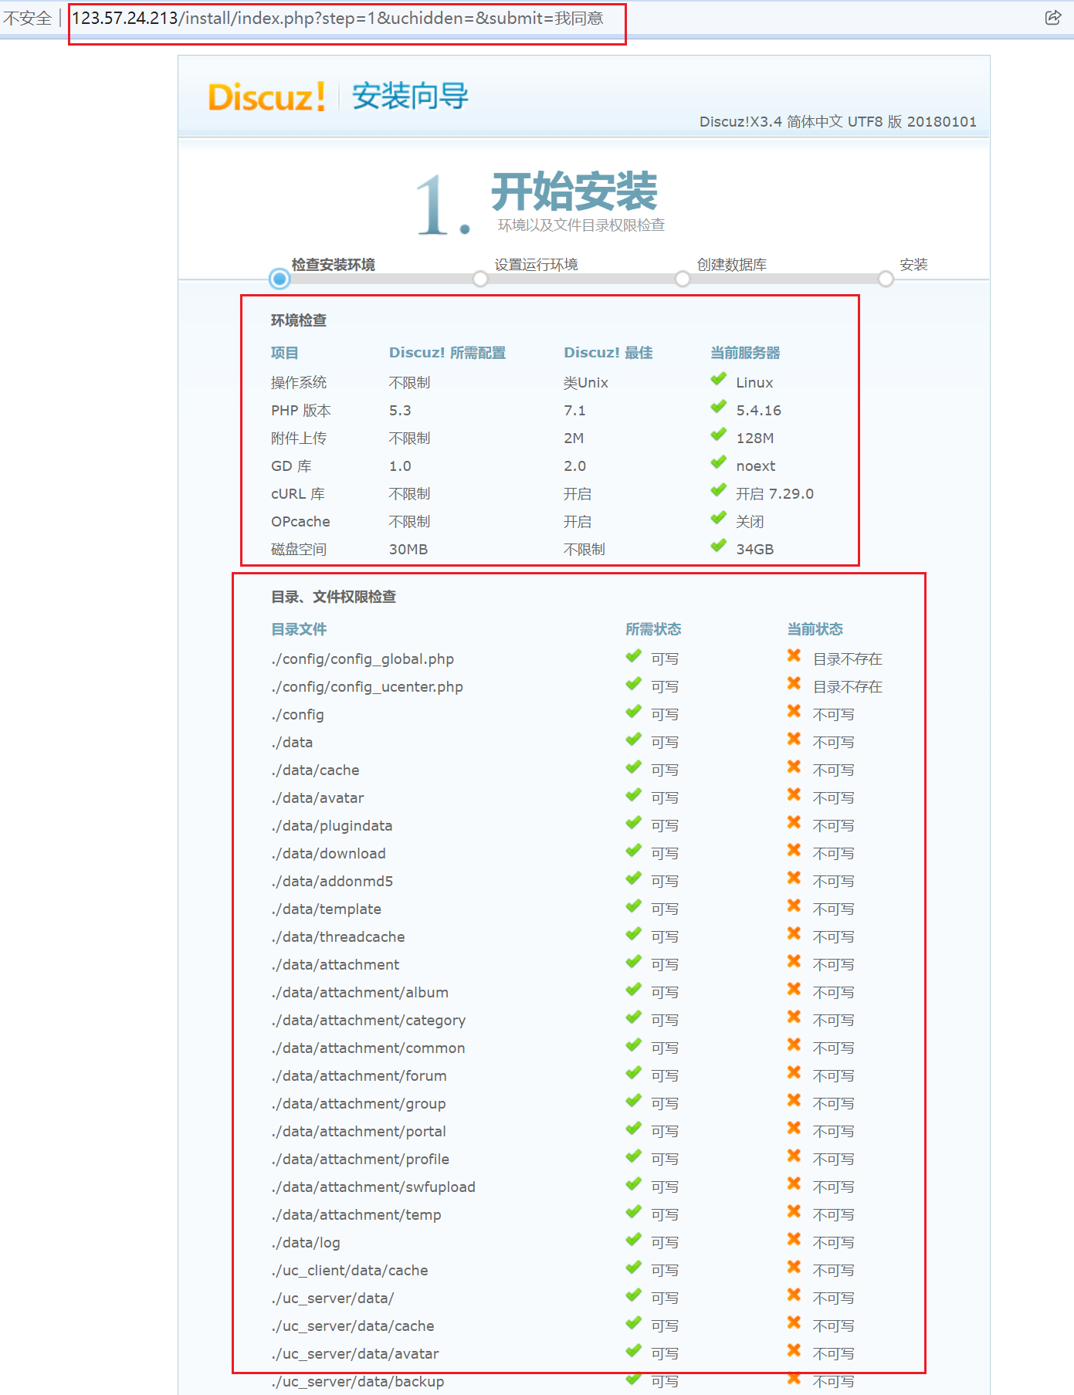
Task: Click the 安装 step label
Action: click(913, 265)
